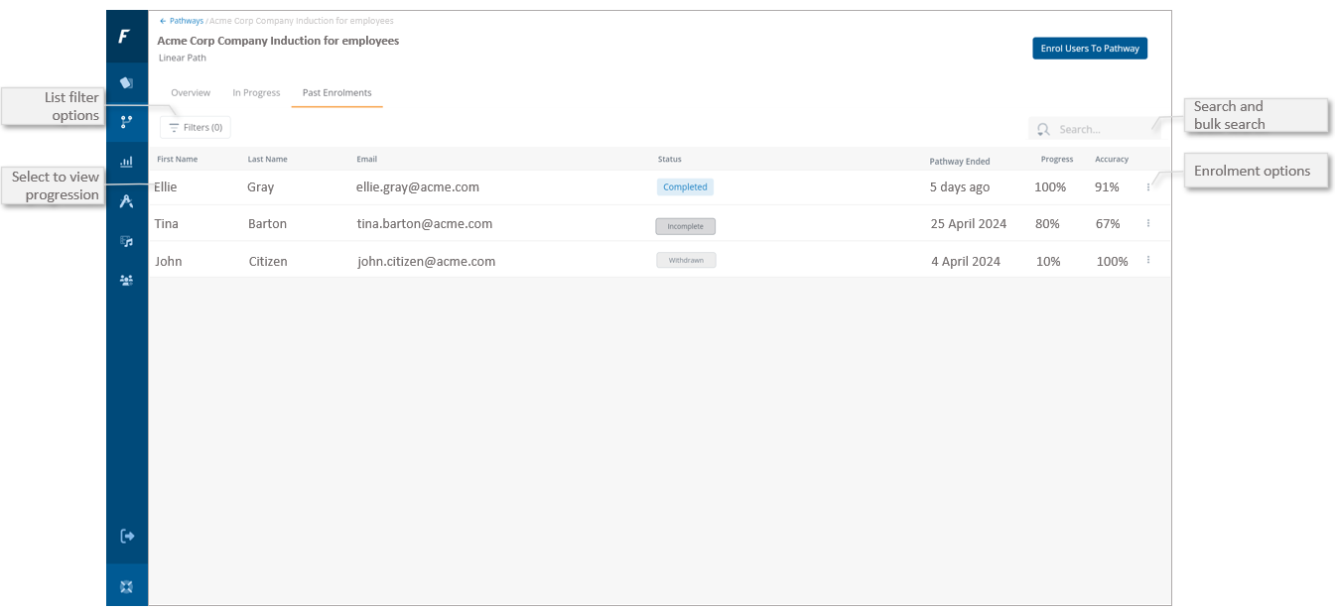Viewport: 1335px width, 610px height.
Task: Go back via the Pathways breadcrumb link
Action: click(185, 21)
